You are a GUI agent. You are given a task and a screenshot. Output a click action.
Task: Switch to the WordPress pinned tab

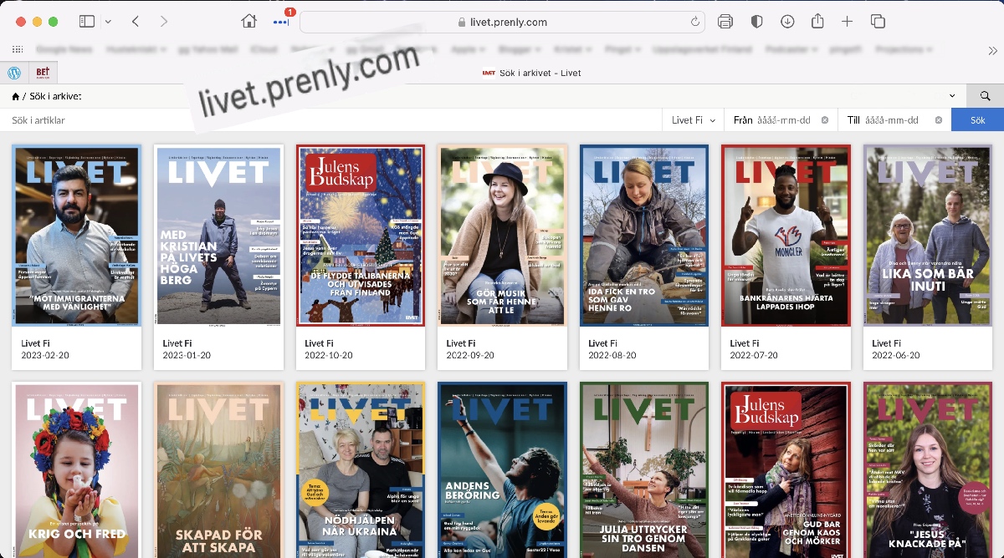click(x=14, y=73)
